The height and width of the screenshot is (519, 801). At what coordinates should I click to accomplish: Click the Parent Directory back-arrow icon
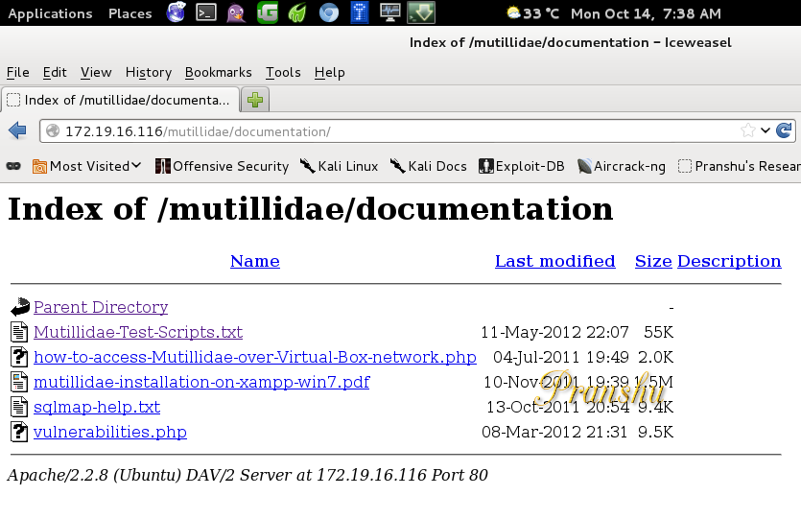click(20, 307)
